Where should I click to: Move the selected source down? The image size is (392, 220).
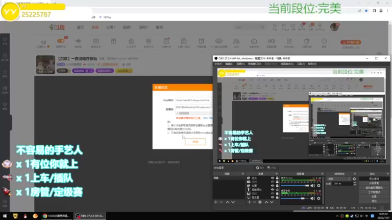tap(271, 202)
